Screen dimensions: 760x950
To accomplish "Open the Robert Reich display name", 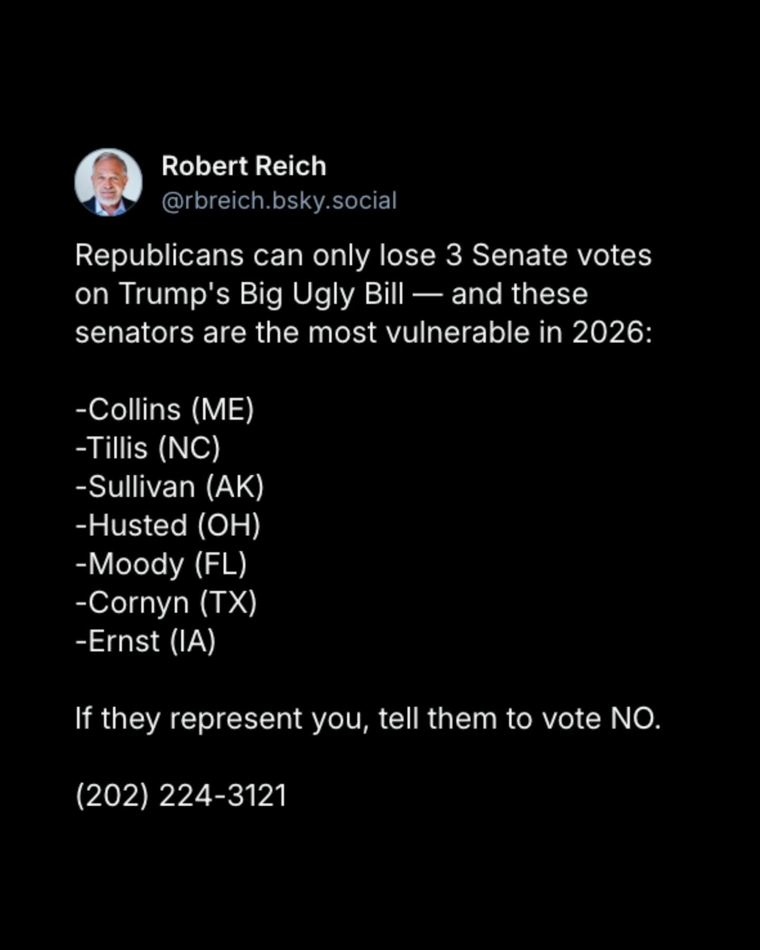I will pyautogui.click(x=244, y=166).
